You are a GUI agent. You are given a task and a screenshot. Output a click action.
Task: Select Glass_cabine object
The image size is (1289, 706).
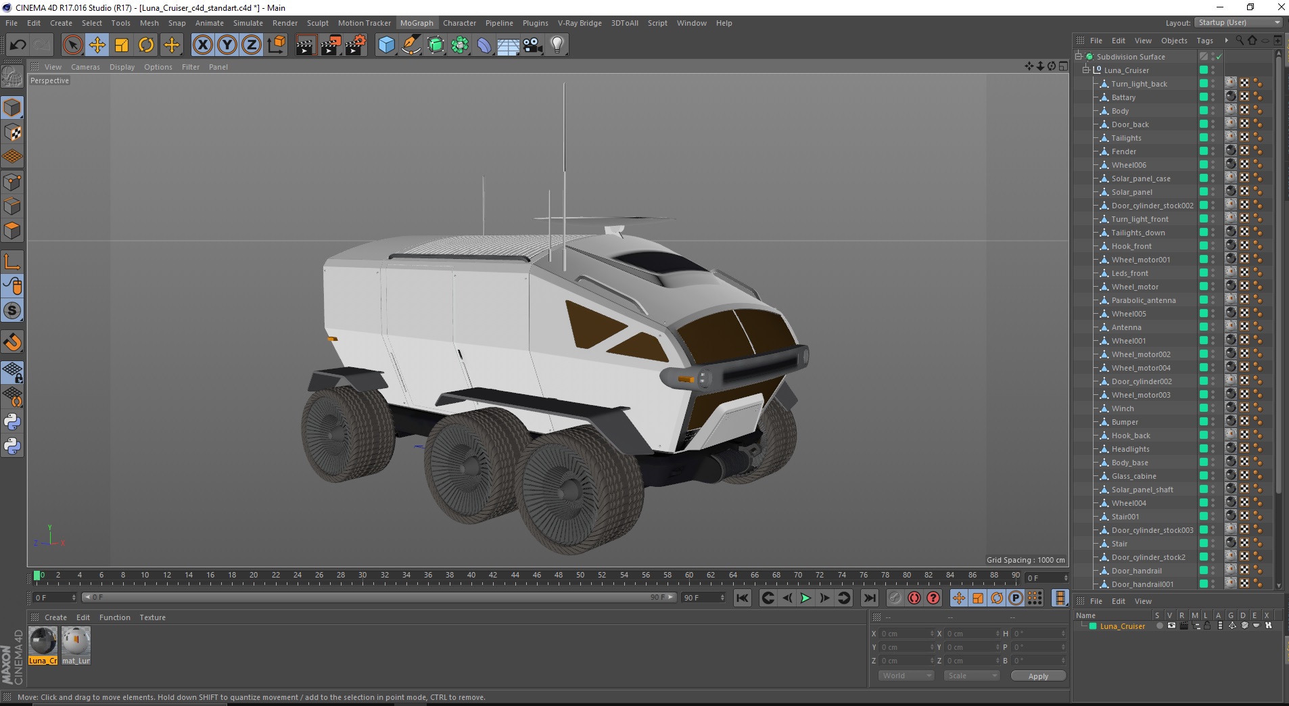1133,476
